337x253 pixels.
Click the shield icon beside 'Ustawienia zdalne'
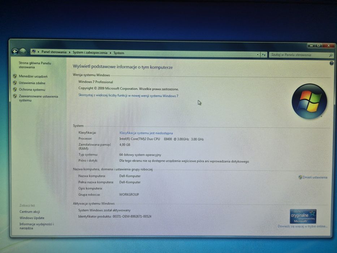14,83
